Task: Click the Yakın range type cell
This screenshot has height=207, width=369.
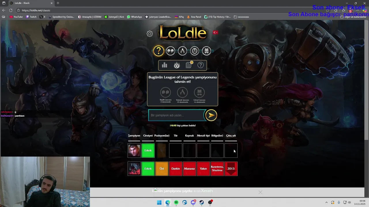Action: pos(203,169)
